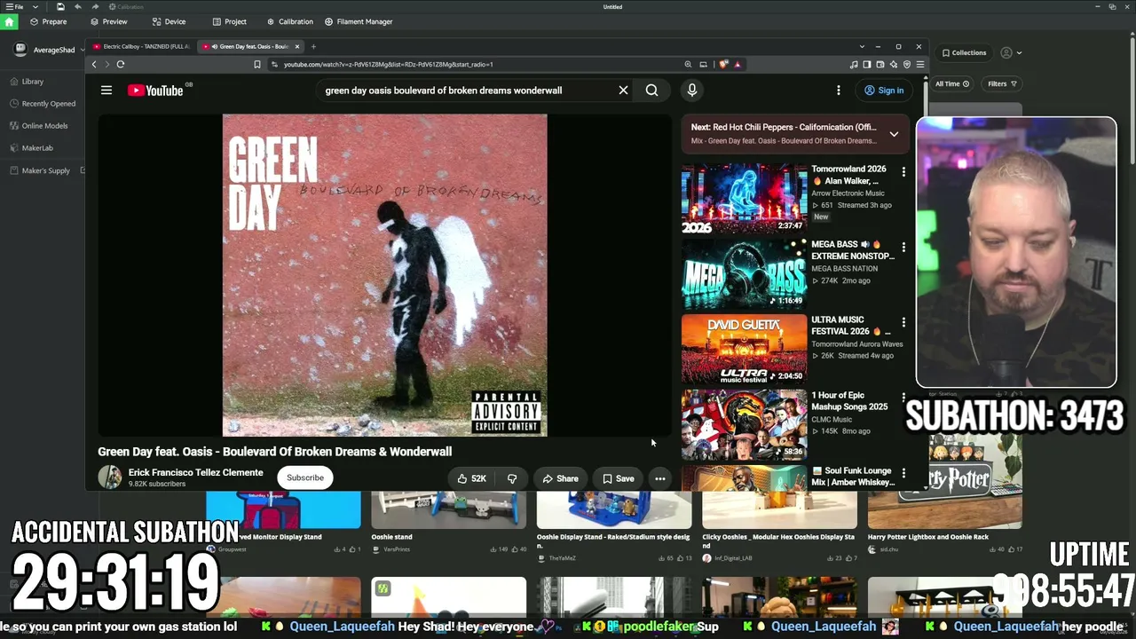Subscribe to Erick Francisco Tellez Clemente

pos(305,477)
